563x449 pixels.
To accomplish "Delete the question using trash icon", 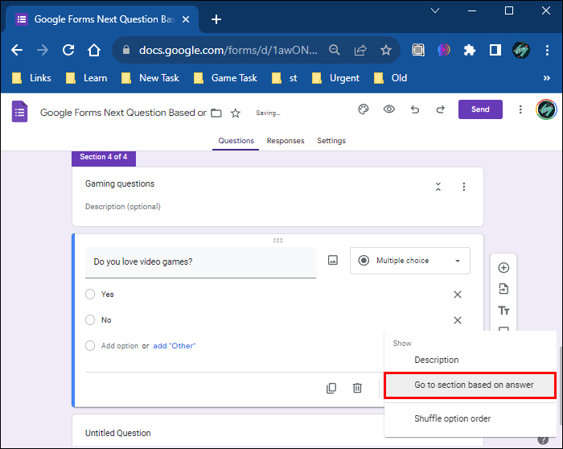I will 357,388.
